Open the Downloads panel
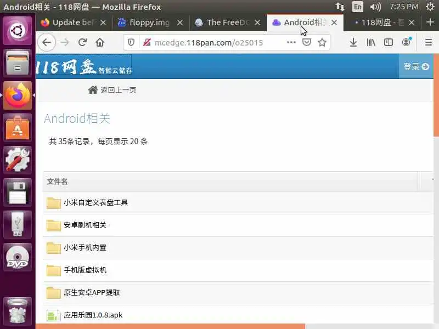Viewport: 439px width, 329px height. (353, 43)
